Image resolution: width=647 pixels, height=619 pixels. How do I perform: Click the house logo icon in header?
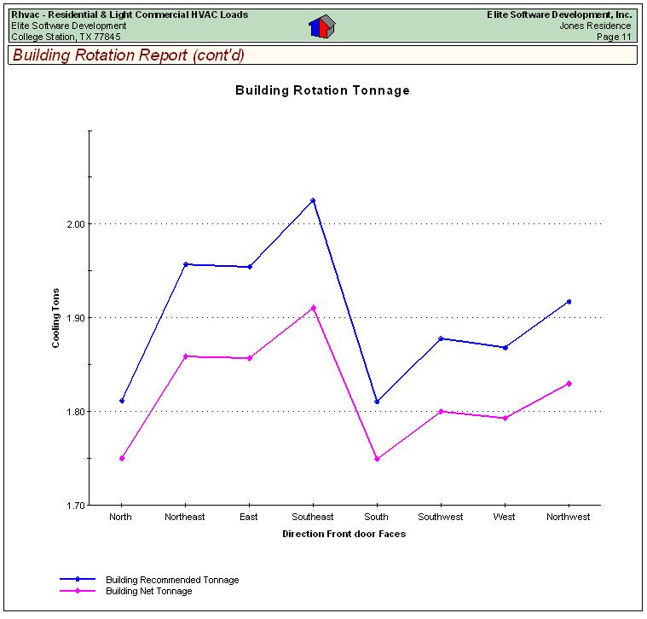322,26
